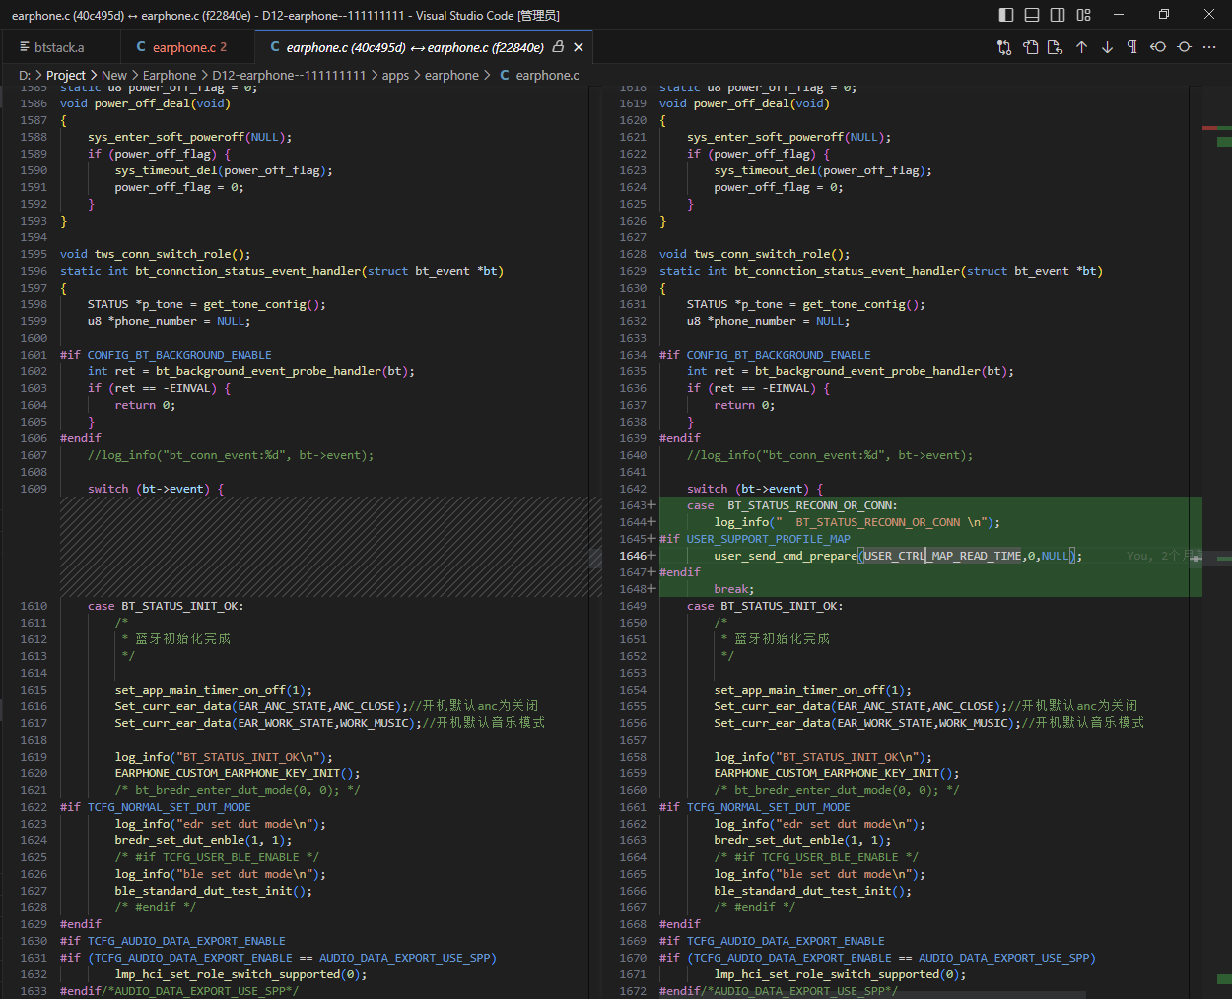This screenshot has height=999, width=1232.
Task: Open the earphone.c breadcrumb file
Action: [547, 75]
